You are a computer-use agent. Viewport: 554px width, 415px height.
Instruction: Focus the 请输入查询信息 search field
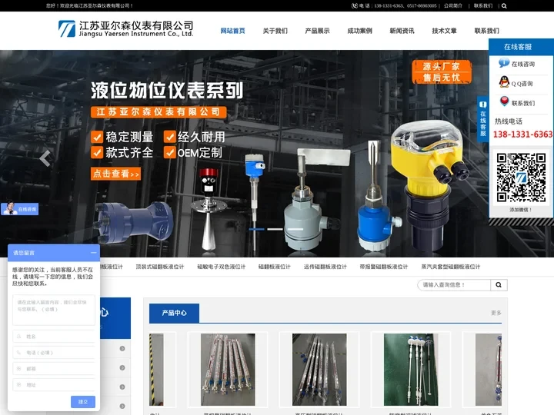454,285
